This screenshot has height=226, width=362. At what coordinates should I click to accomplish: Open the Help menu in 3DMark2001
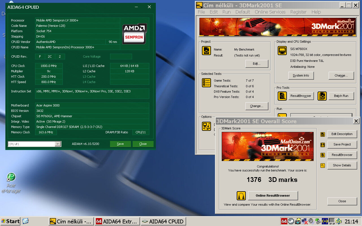click(x=316, y=12)
